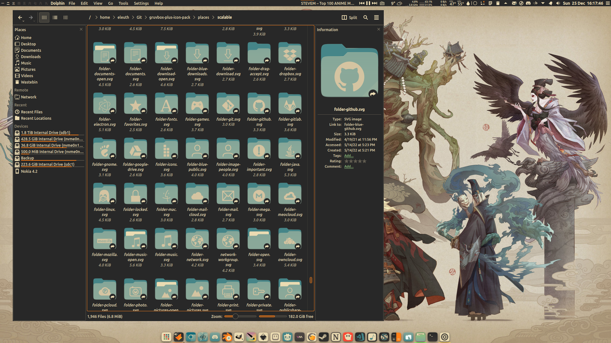Toggle the volume speaker icon in tray

558,3
